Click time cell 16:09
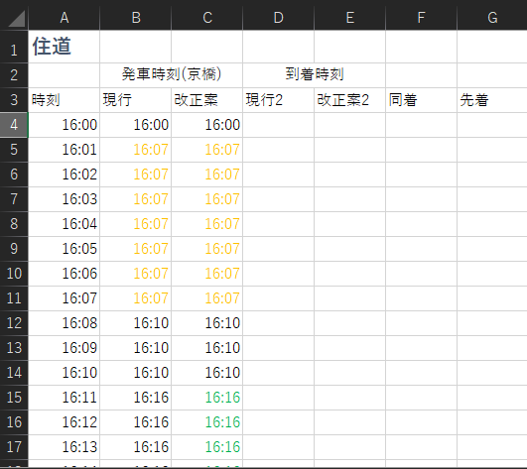527x469 pixels. click(65, 348)
